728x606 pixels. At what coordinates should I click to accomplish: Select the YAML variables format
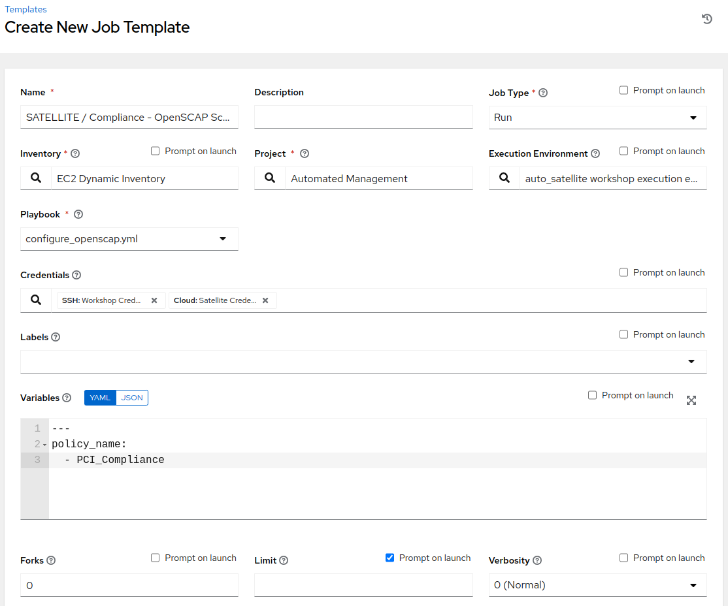(x=100, y=398)
